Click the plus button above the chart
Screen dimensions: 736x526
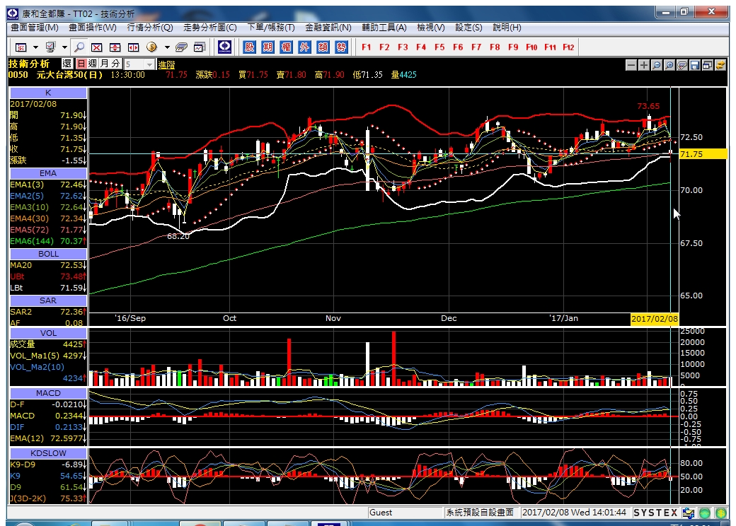point(644,65)
